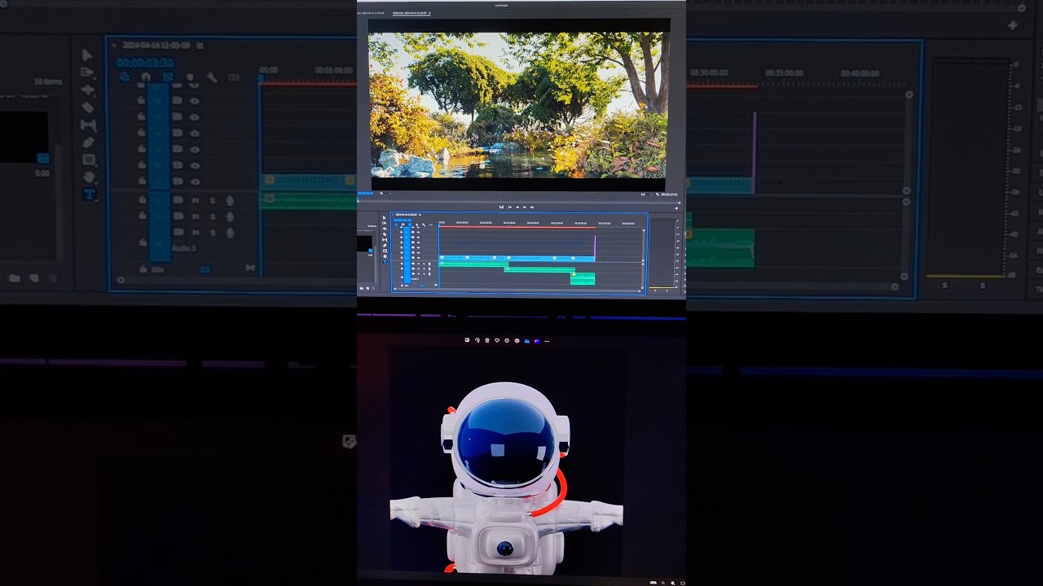Select the first green audio clip
1043x586 pixels.
[473, 265]
